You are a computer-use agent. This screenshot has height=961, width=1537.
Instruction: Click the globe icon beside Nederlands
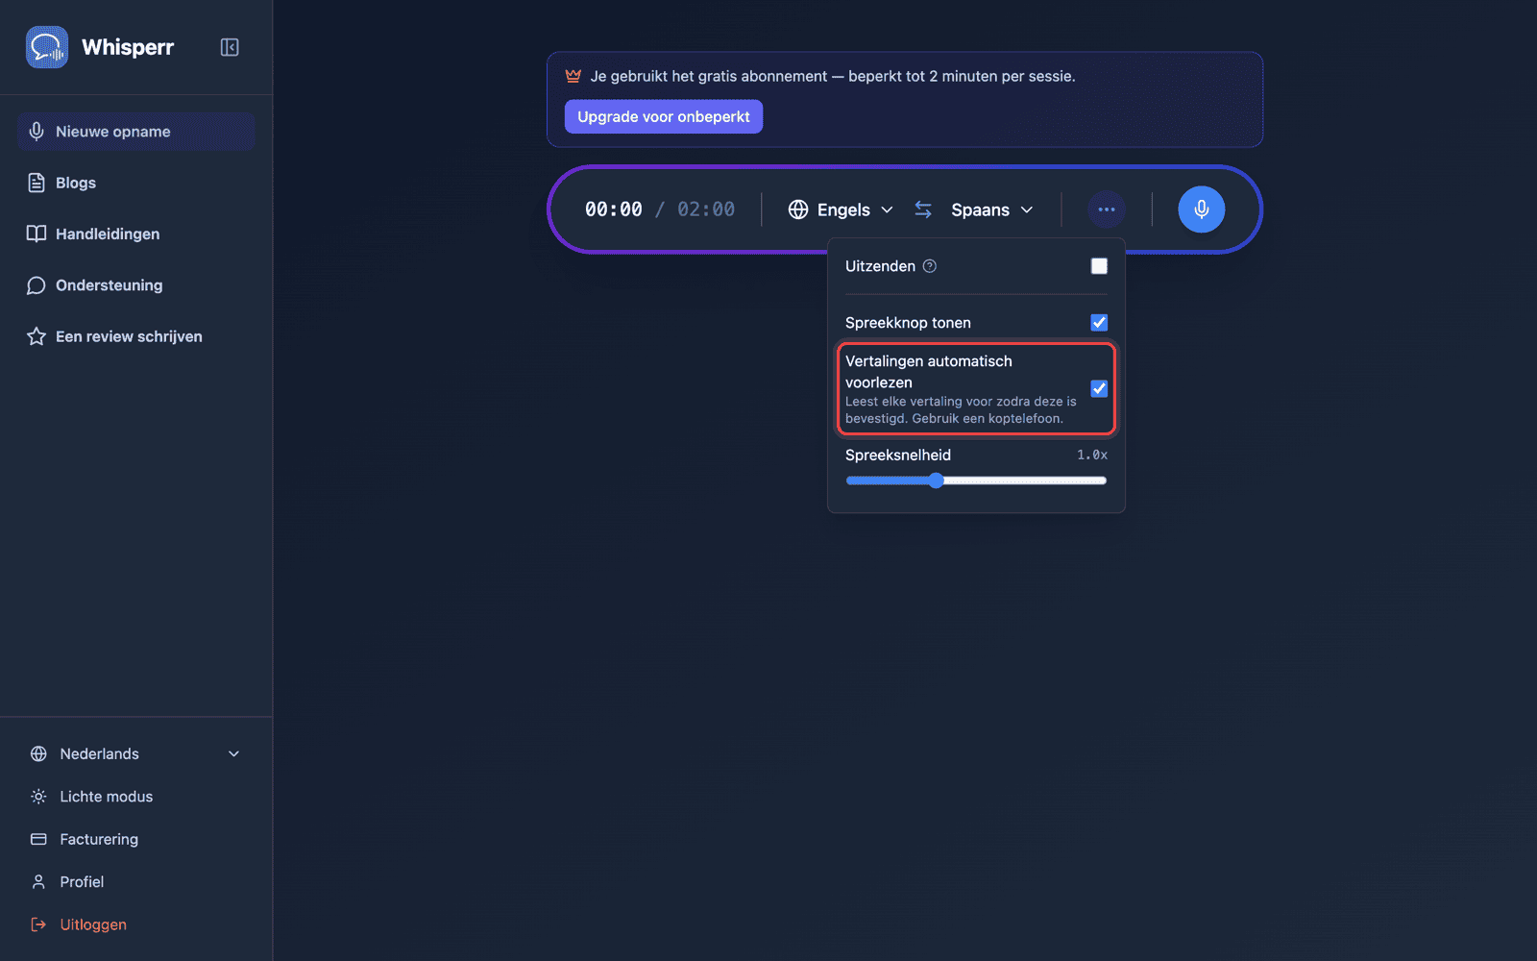coord(38,753)
